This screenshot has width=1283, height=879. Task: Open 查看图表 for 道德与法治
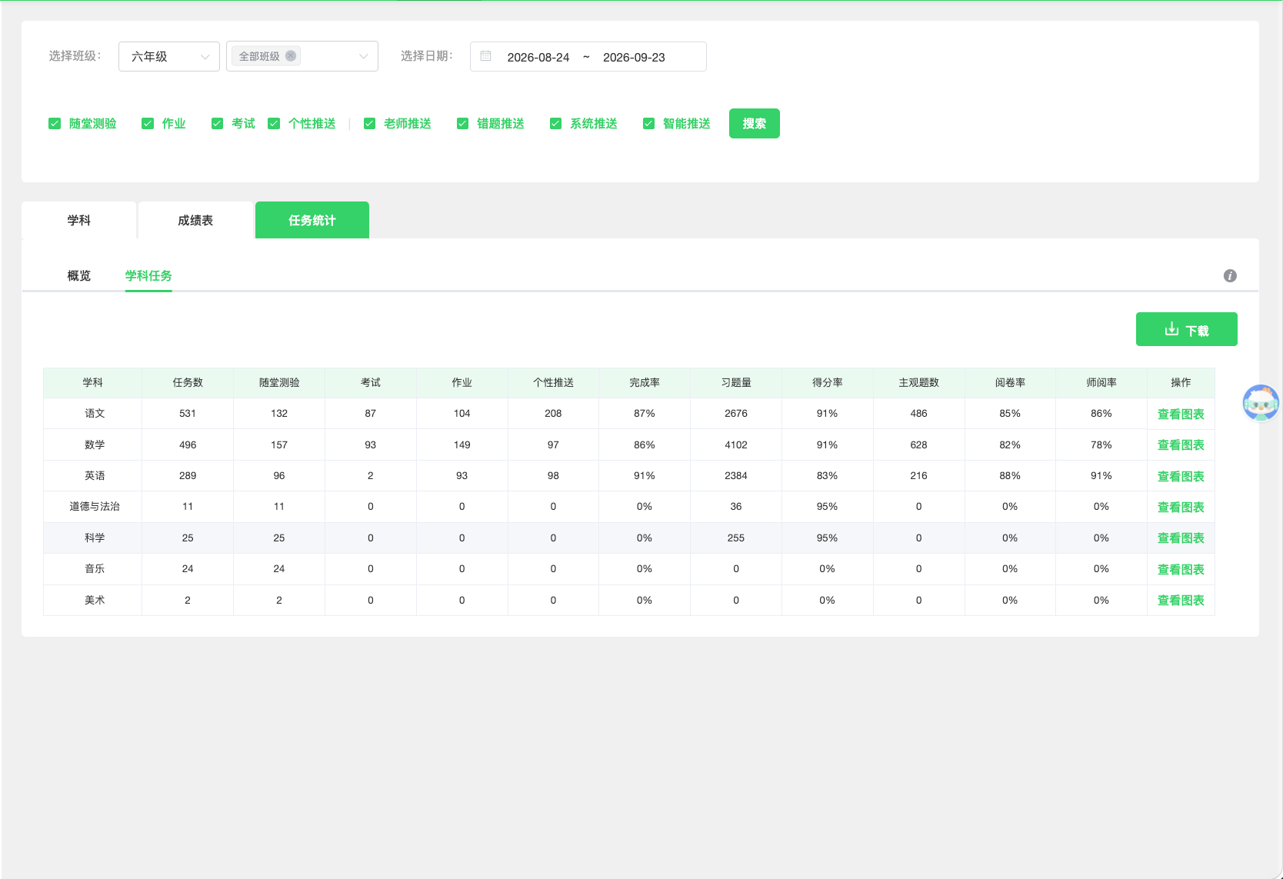click(x=1181, y=508)
